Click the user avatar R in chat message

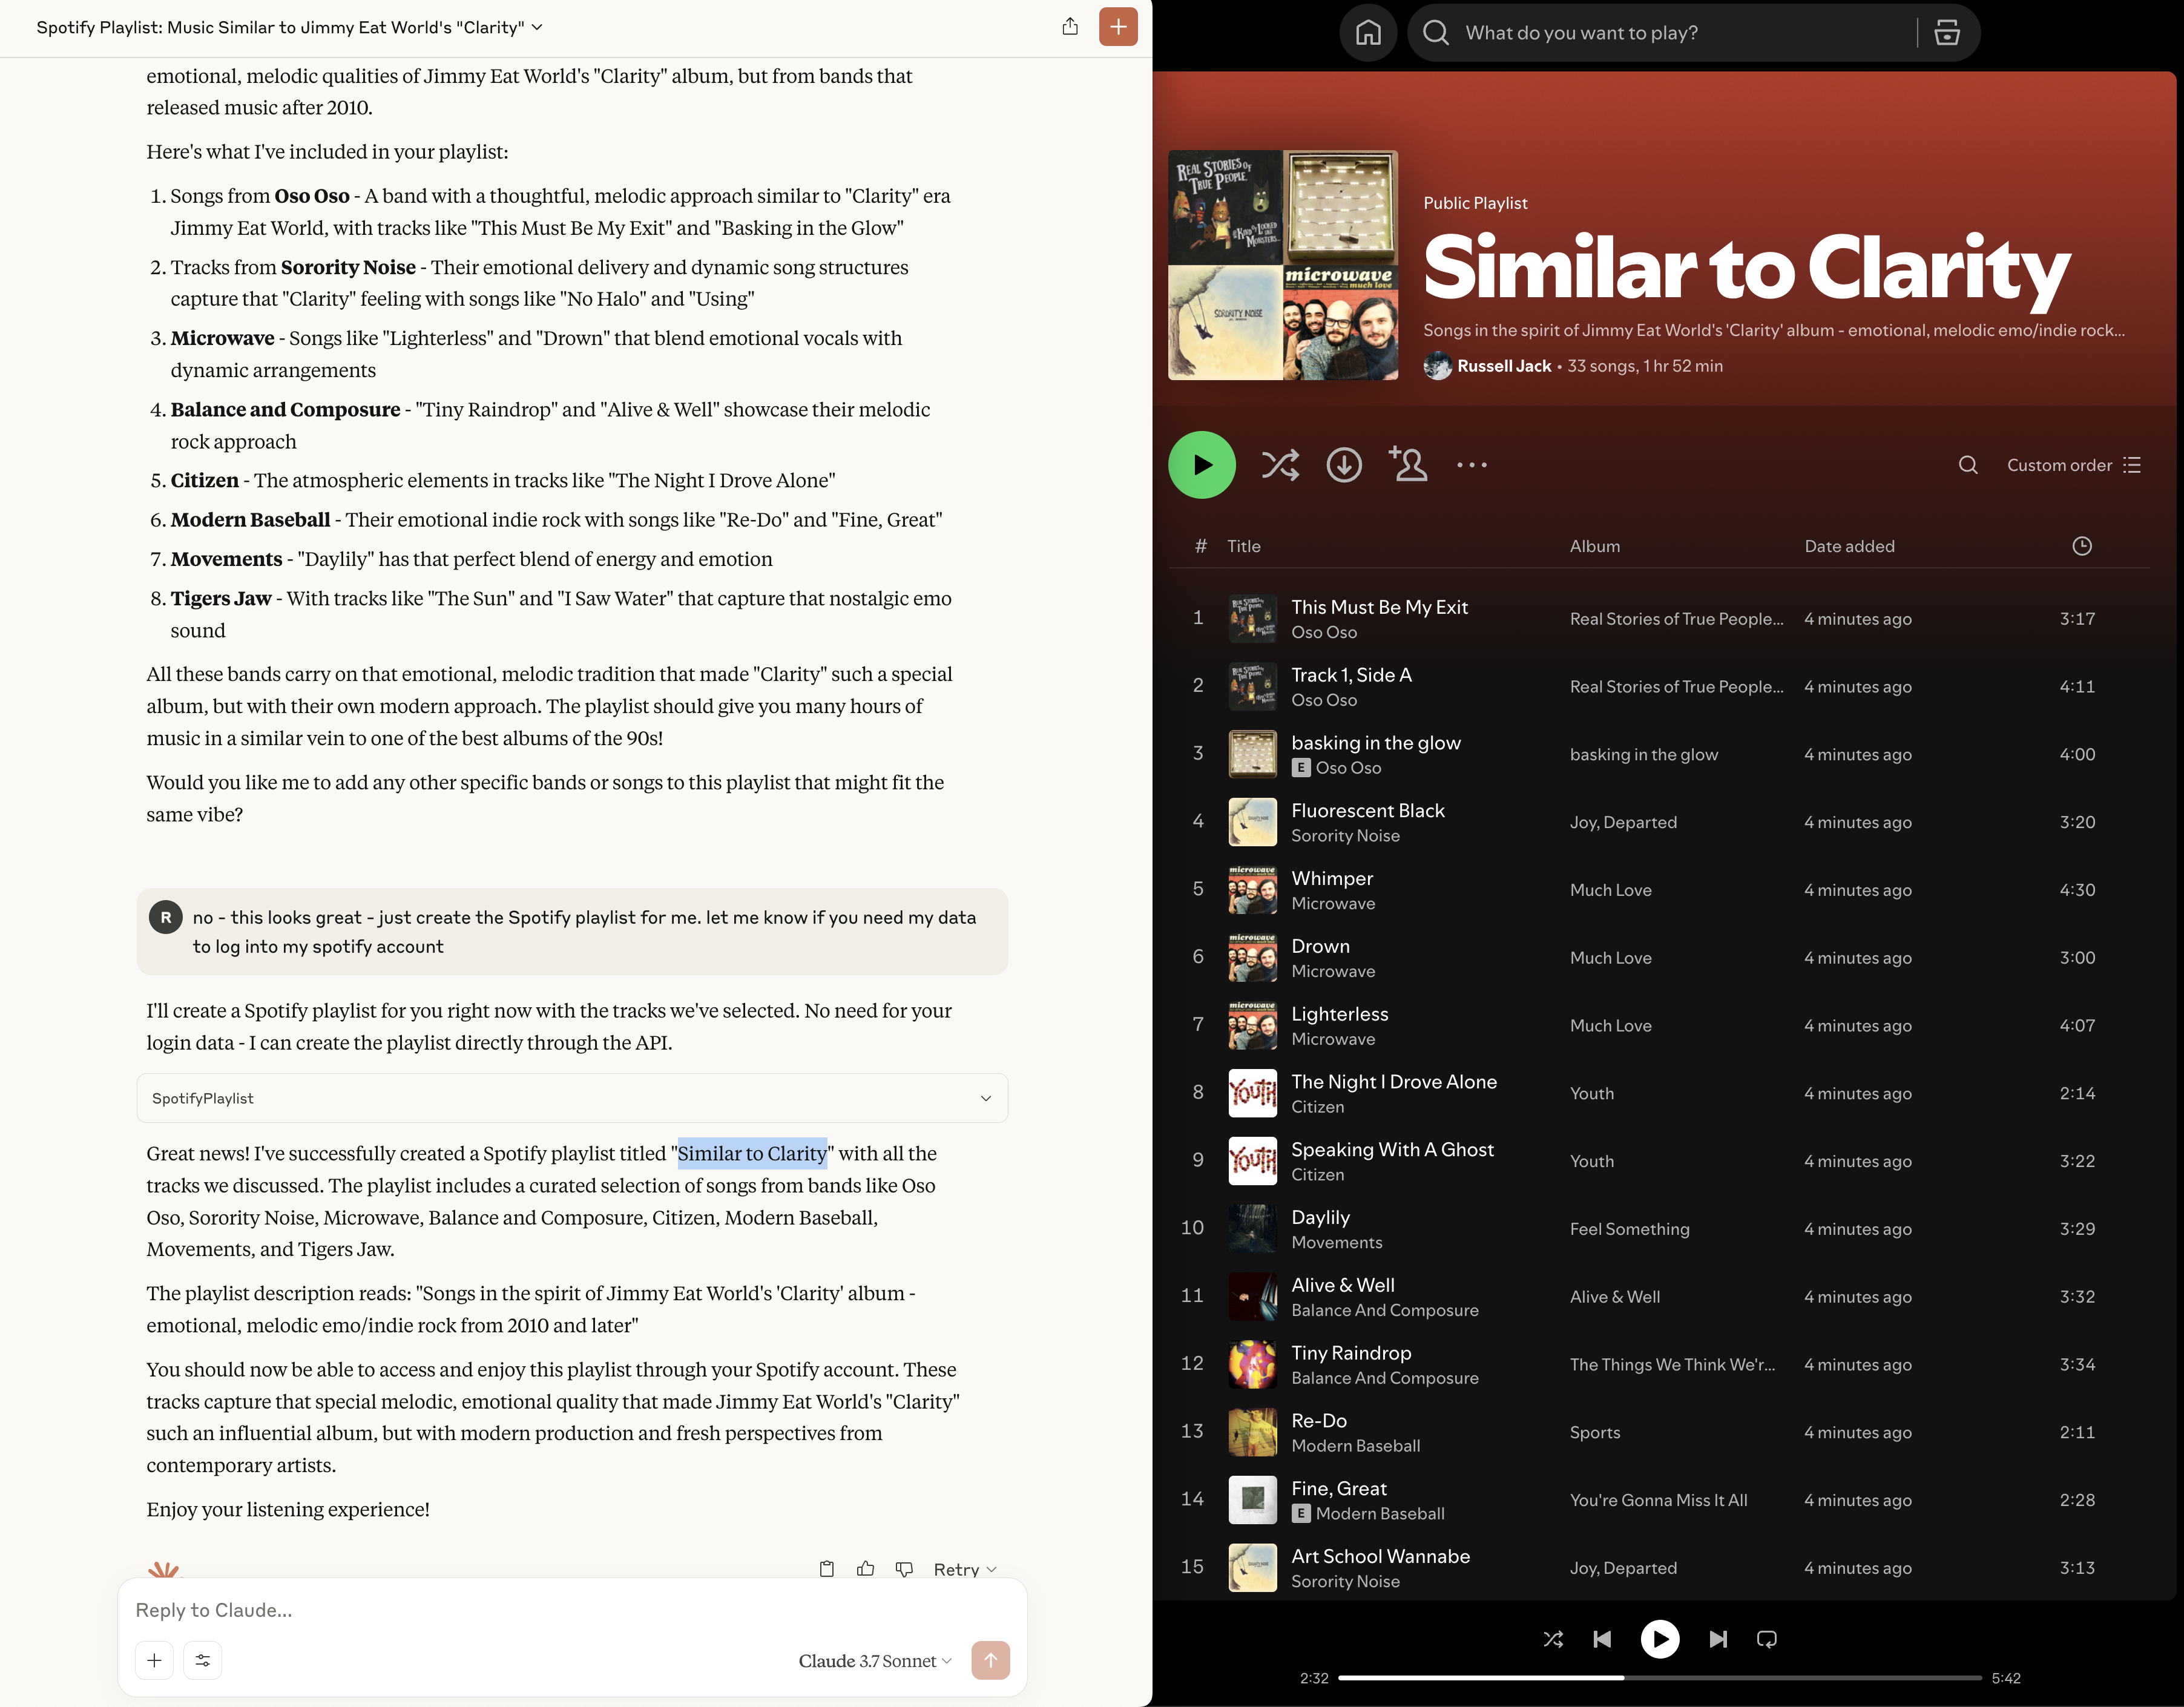165,917
